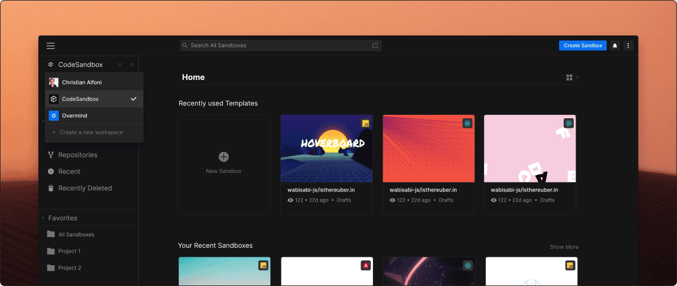677x286 pixels.
Task: Click the workspace settings gear icon
Action: coord(131,65)
